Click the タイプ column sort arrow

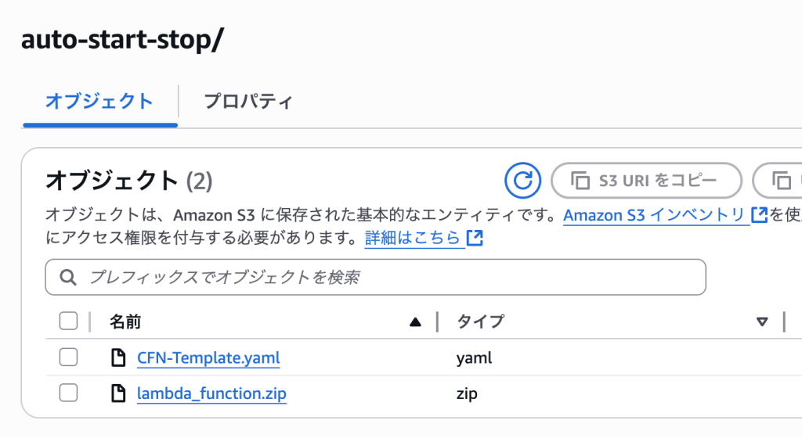coord(762,321)
